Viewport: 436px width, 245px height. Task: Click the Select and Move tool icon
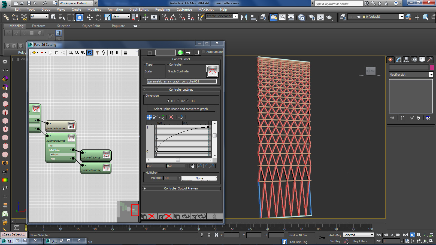(90, 17)
